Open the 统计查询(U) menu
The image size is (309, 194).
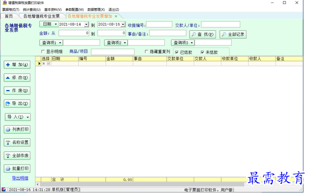32,10
